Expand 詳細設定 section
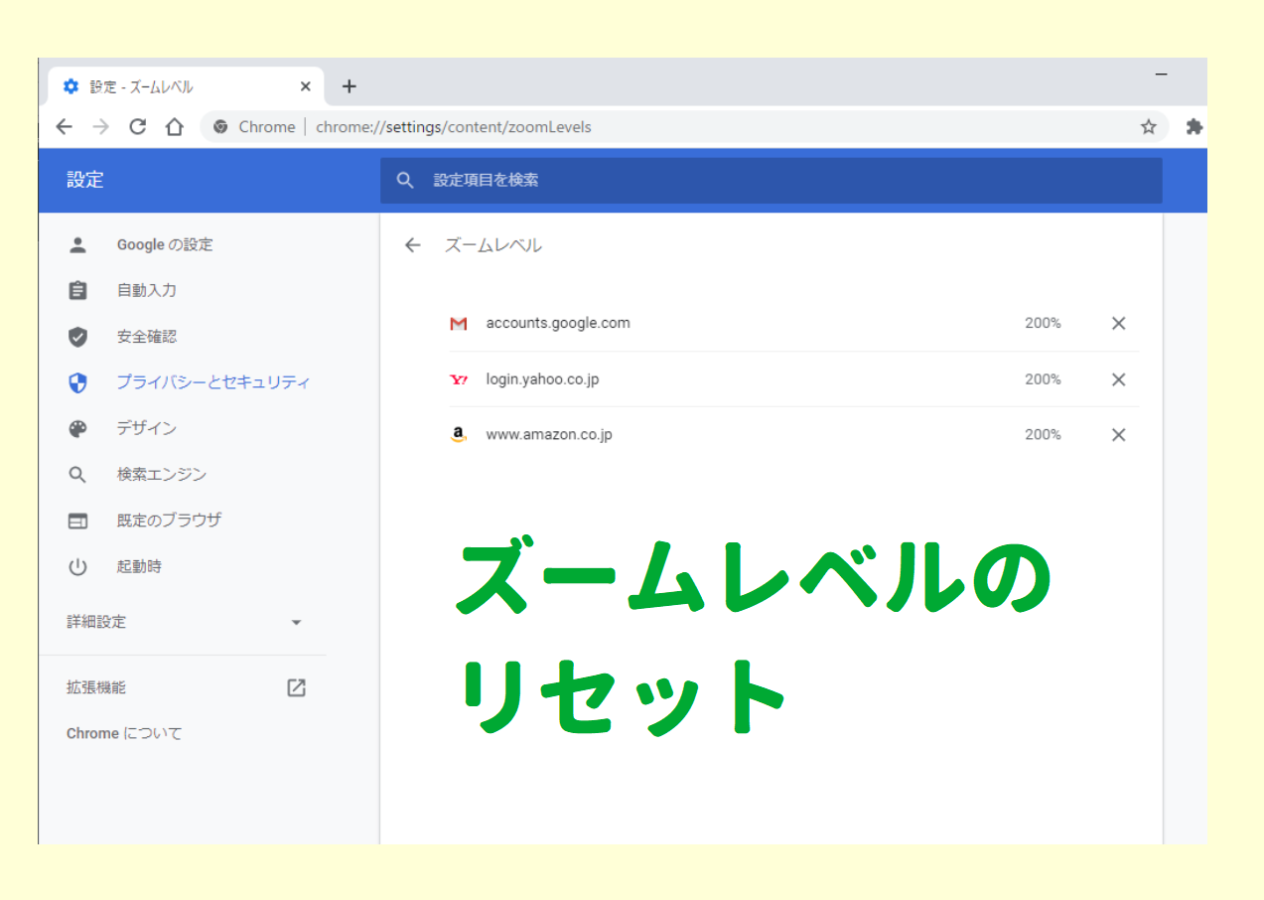1264x900 pixels. pos(184,622)
